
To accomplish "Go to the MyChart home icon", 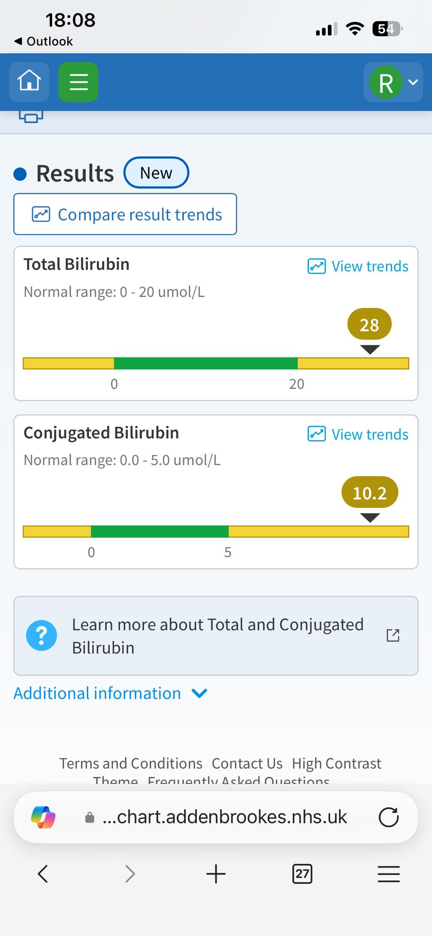I will pyautogui.click(x=29, y=82).
